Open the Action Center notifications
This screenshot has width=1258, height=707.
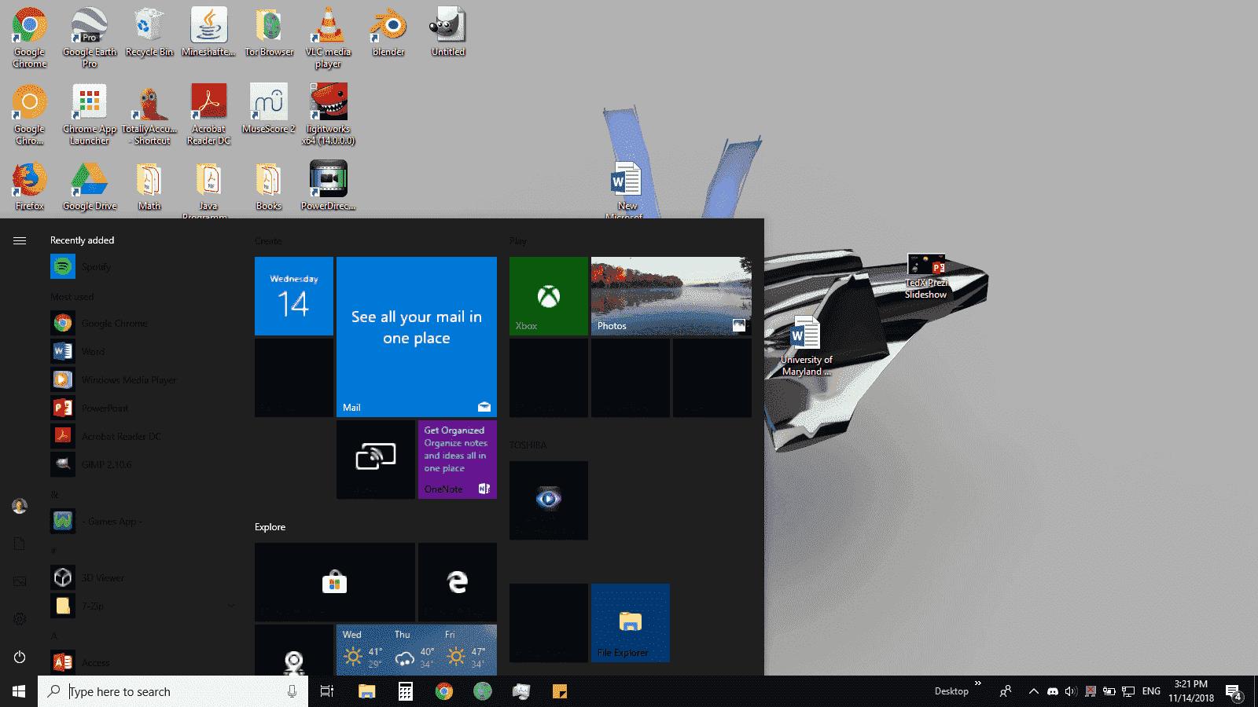click(x=1234, y=691)
